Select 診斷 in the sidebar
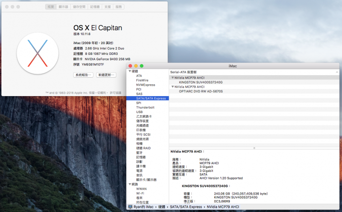Screen dimensions: 342x212 (x=139, y=162)
